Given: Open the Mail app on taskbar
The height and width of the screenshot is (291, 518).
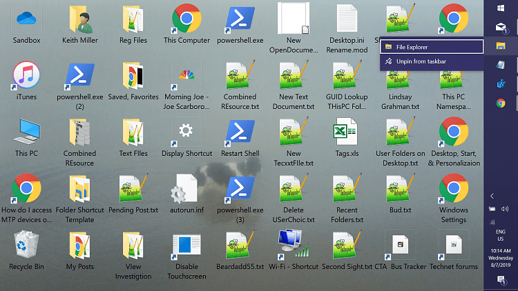Looking at the screenshot, I should pos(501,28).
